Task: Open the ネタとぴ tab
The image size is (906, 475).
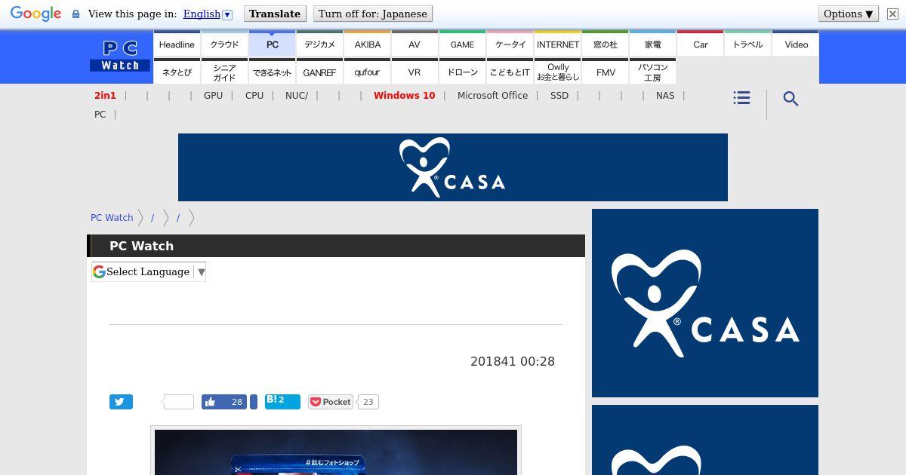Action: 177,72
